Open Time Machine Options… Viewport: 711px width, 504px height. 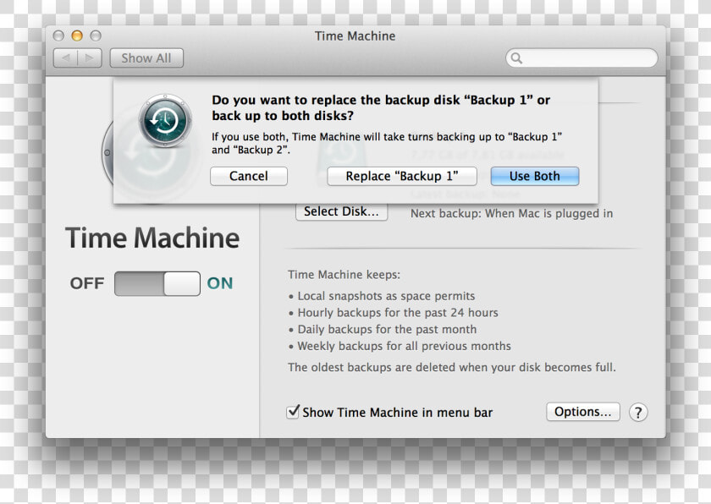click(582, 412)
